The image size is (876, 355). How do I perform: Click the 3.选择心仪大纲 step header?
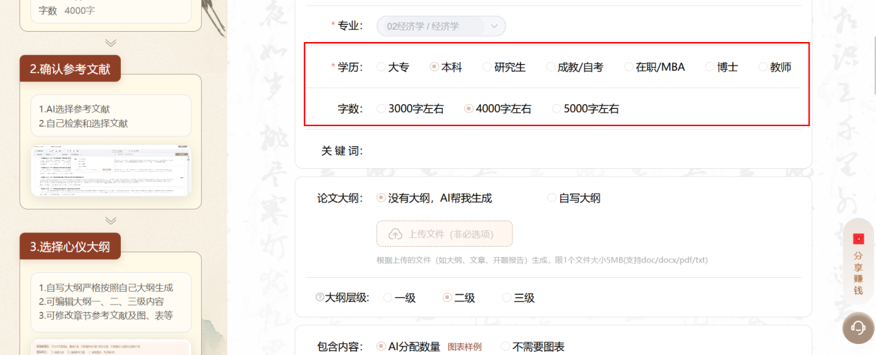(x=70, y=246)
